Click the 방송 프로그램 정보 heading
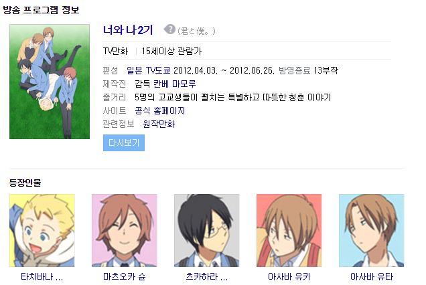This screenshot has height=285, width=426. tap(41, 10)
